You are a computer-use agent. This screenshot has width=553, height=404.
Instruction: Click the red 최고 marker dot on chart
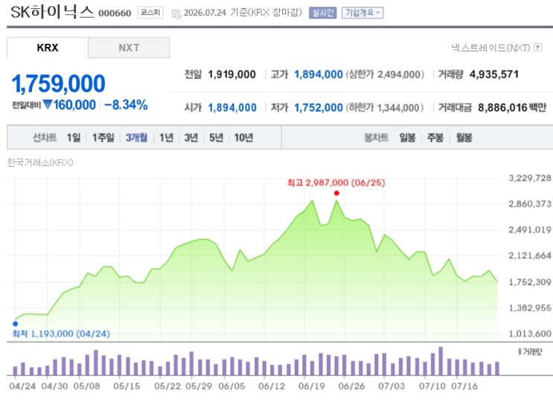point(336,193)
